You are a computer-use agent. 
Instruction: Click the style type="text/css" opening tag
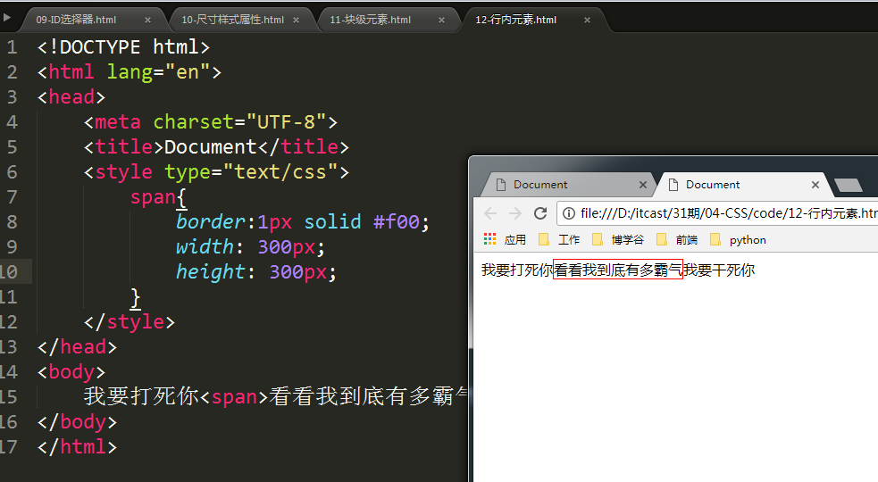click(x=216, y=172)
